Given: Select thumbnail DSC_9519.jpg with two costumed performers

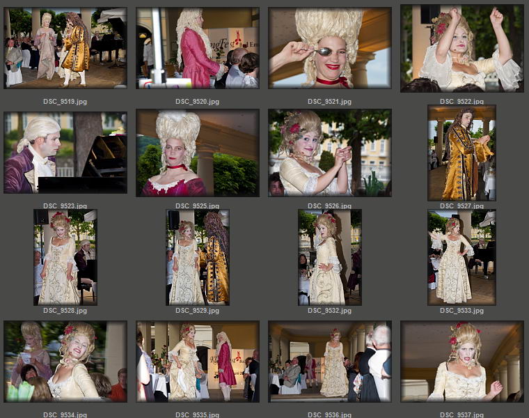Looking at the screenshot, I should click(x=65, y=48).
